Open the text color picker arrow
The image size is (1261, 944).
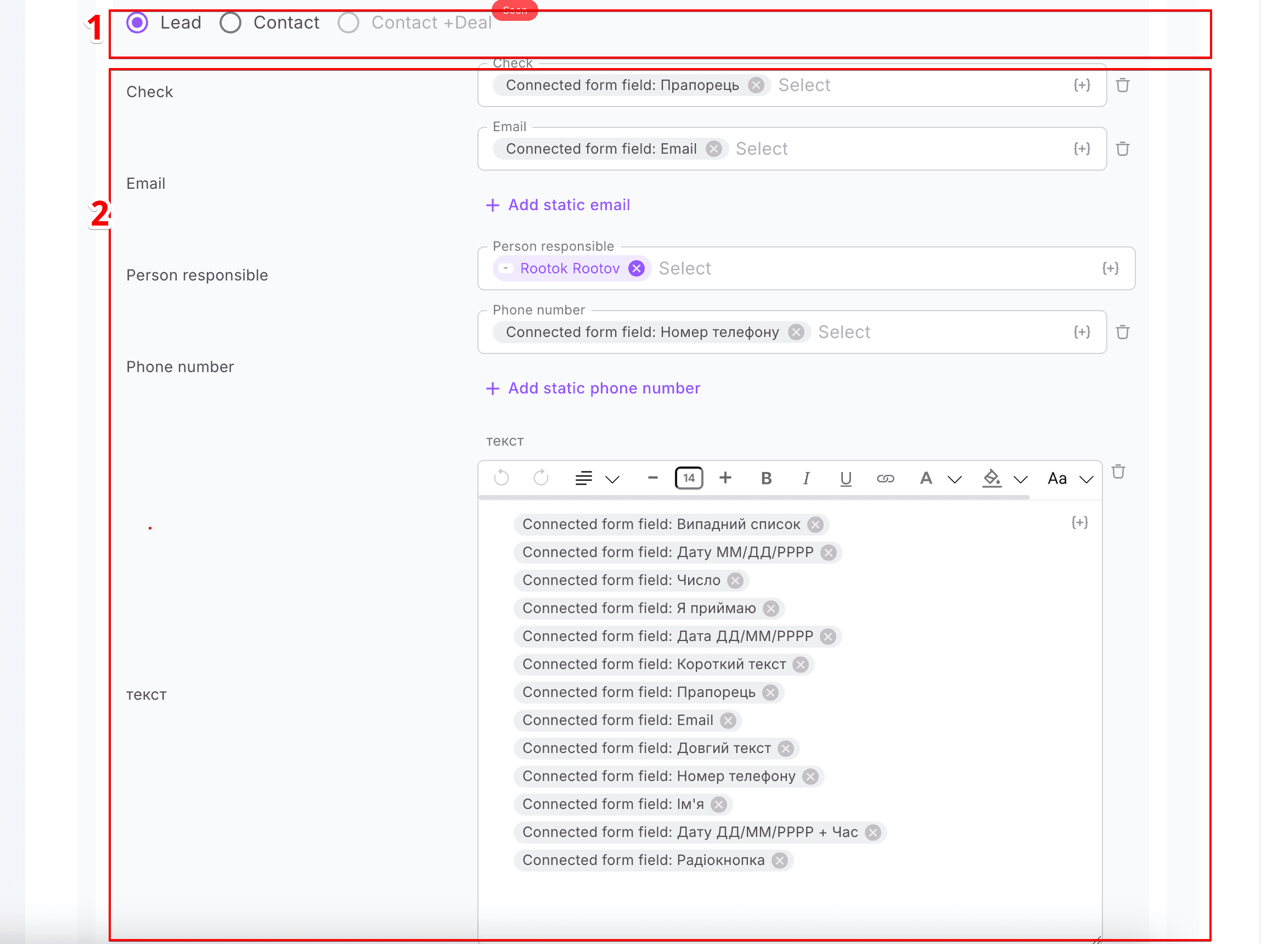pos(955,480)
